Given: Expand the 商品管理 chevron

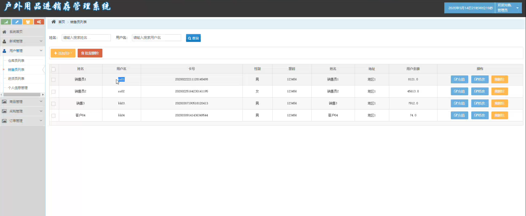Looking at the screenshot, I should [x=41, y=102].
